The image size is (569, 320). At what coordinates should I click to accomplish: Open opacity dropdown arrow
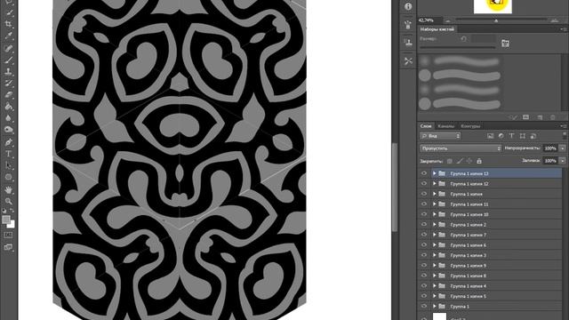tap(563, 148)
